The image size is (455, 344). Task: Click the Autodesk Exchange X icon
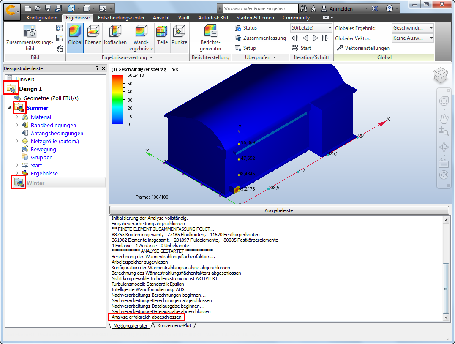pos(375,8)
